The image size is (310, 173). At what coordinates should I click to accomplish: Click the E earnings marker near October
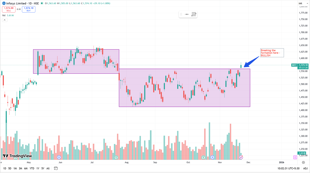click(204, 157)
